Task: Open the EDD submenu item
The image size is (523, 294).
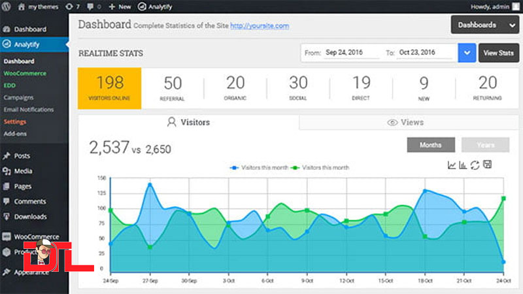Action: click(10, 86)
